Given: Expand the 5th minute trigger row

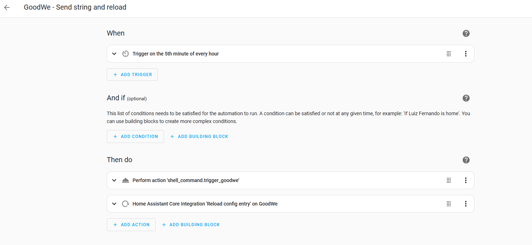Looking at the screenshot, I should 114,54.
